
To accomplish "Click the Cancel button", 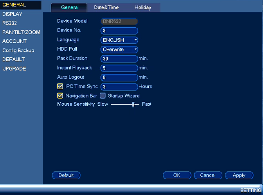I will (208, 175).
